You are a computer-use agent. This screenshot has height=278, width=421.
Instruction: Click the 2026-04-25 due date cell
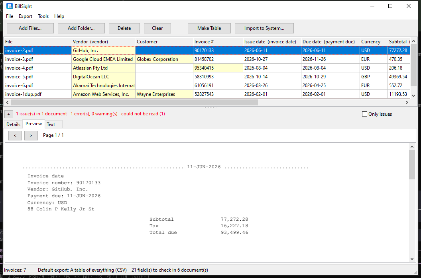pos(331,86)
